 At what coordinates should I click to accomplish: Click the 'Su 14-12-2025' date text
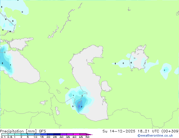119,131
